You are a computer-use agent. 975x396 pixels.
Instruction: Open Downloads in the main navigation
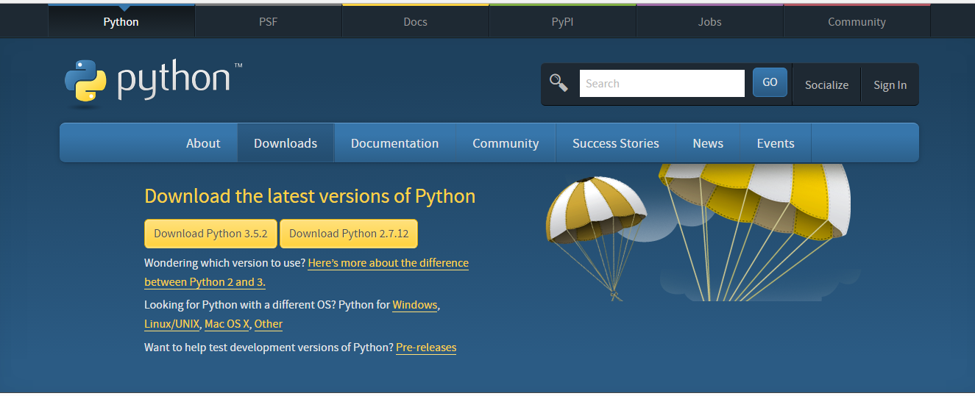tap(286, 143)
